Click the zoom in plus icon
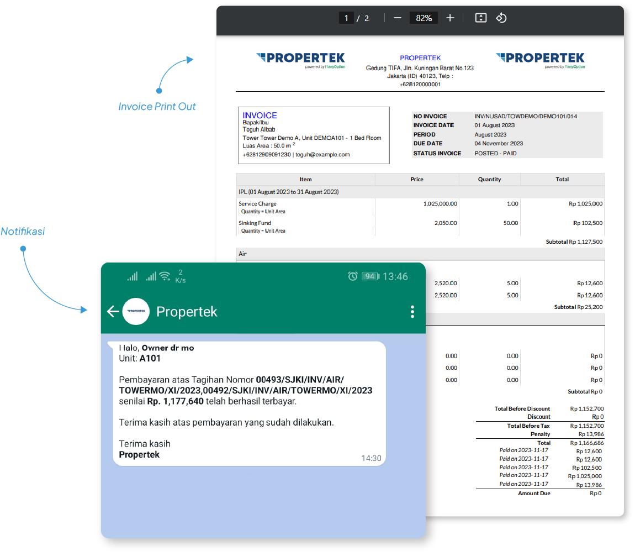Image resolution: width=635 pixels, height=556 pixels. point(450,17)
